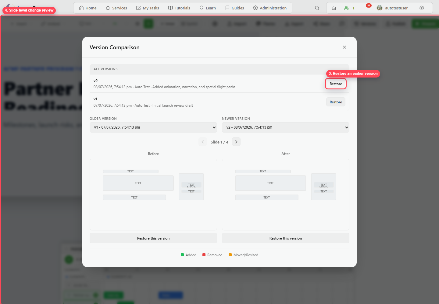Click the autotestuser username

click(396, 8)
